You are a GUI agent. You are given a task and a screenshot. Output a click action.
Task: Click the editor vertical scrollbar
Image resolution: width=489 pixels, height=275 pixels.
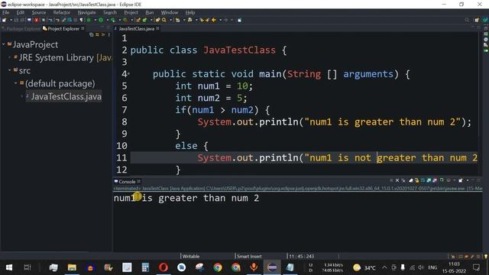point(480,84)
